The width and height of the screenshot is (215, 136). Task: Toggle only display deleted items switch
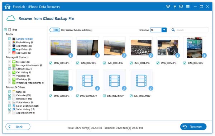[55, 30]
